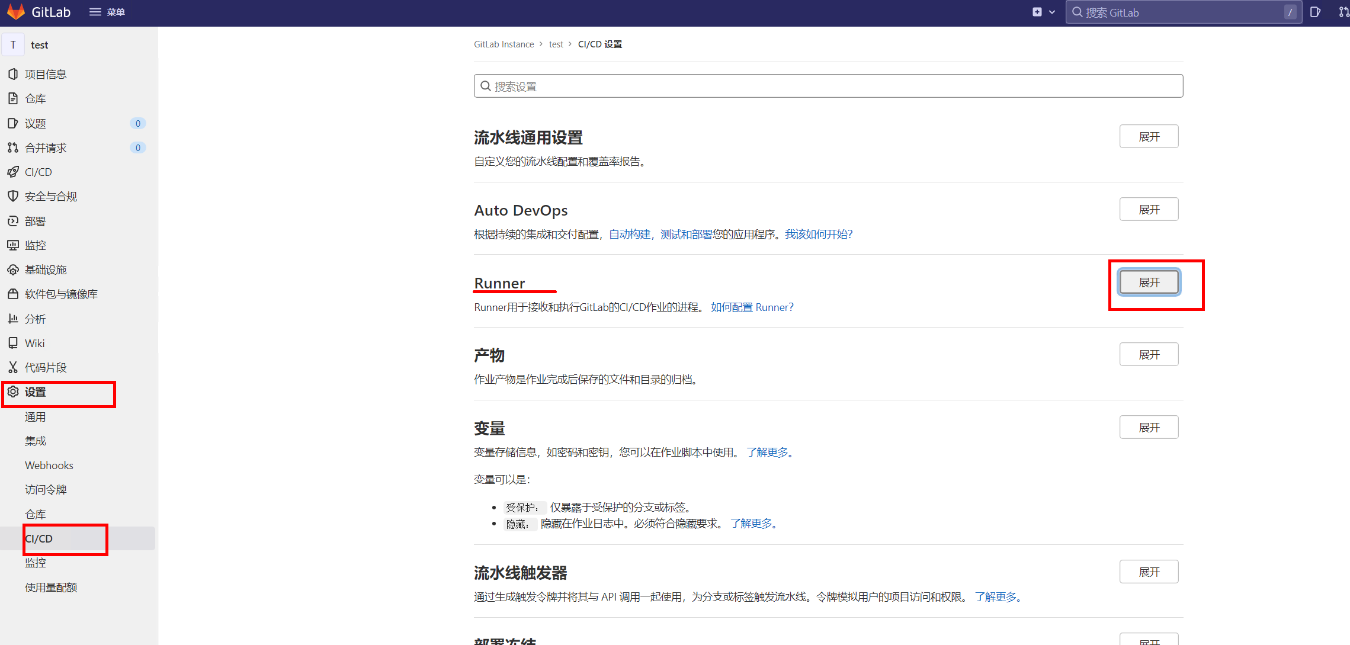Image resolution: width=1350 pixels, height=645 pixels.
Task: Click the 代码片段 scissors icon
Action: (x=13, y=367)
